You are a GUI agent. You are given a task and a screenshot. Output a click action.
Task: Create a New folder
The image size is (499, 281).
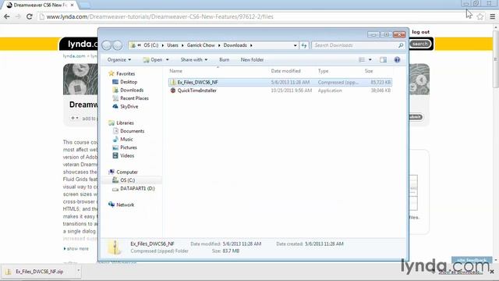coord(252,59)
